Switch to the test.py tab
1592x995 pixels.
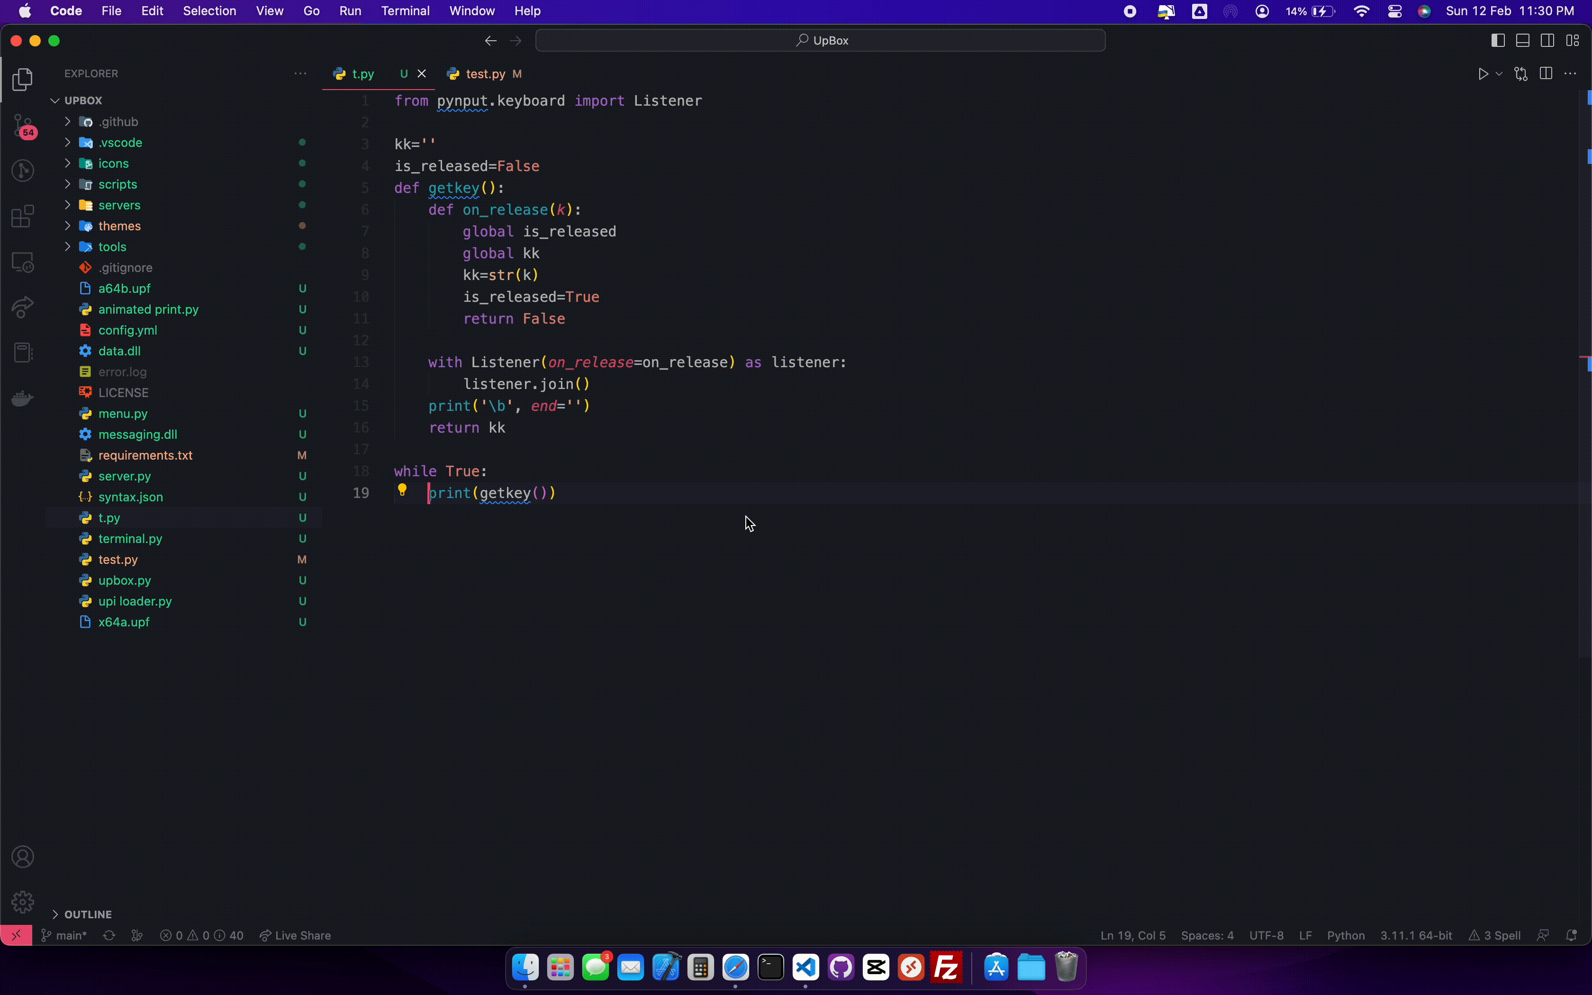pos(485,74)
